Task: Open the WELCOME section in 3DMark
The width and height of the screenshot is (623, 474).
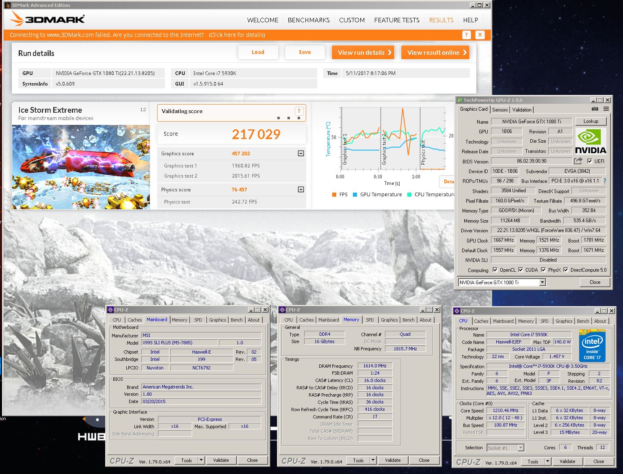Action: pos(263,20)
